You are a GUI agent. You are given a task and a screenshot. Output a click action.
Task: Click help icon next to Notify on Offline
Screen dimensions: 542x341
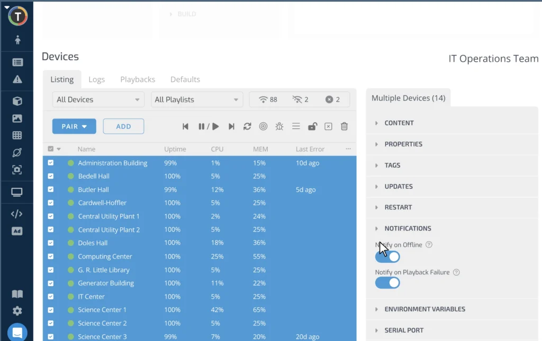point(429,245)
